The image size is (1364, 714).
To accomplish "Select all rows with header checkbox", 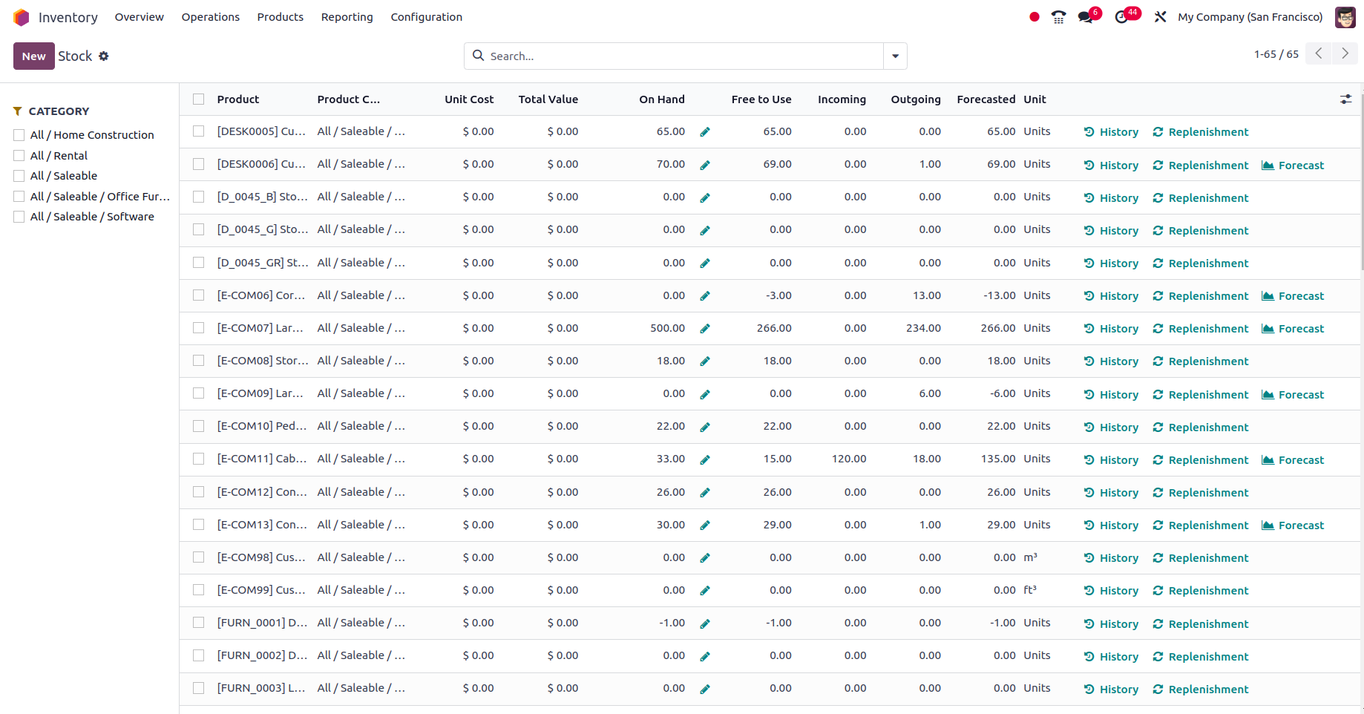I will [198, 99].
